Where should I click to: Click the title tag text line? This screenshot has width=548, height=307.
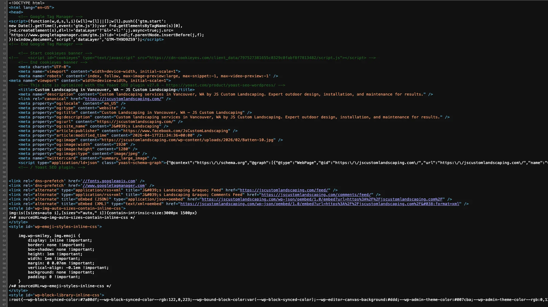click(x=107, y=90)
